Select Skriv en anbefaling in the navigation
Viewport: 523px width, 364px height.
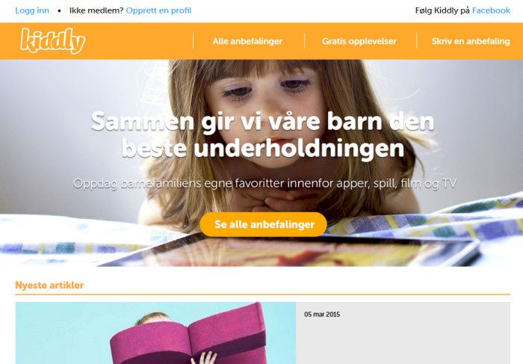(471, 41)
